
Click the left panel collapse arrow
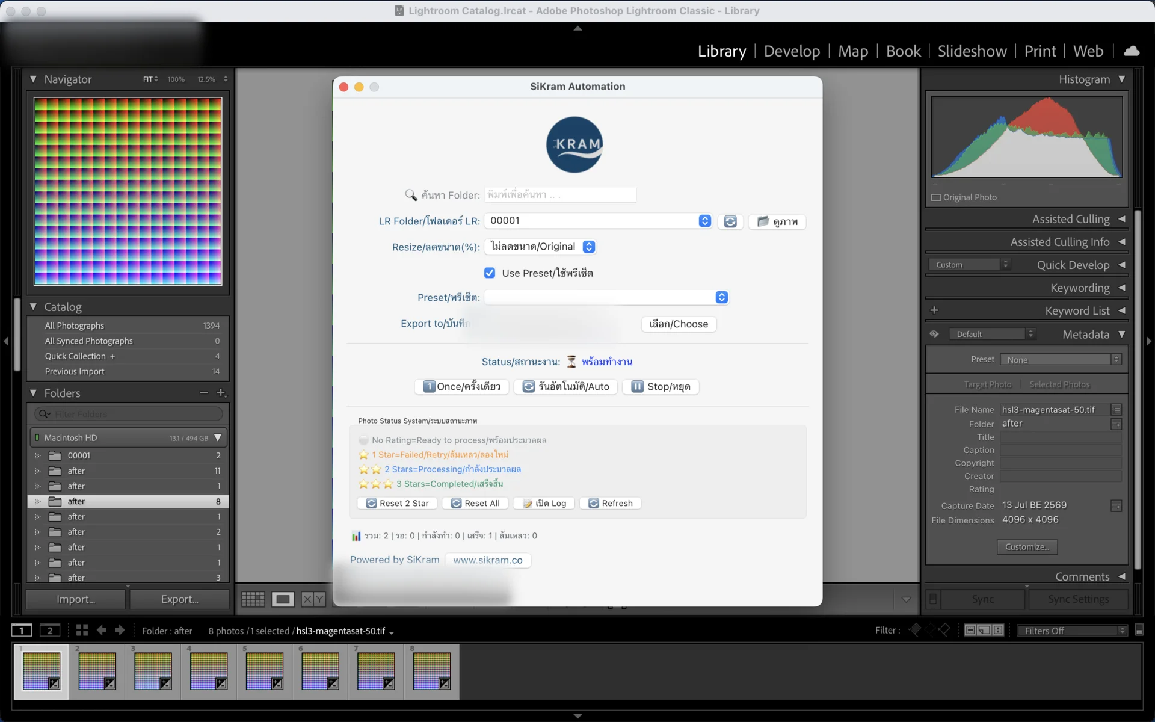pos(5,341)
